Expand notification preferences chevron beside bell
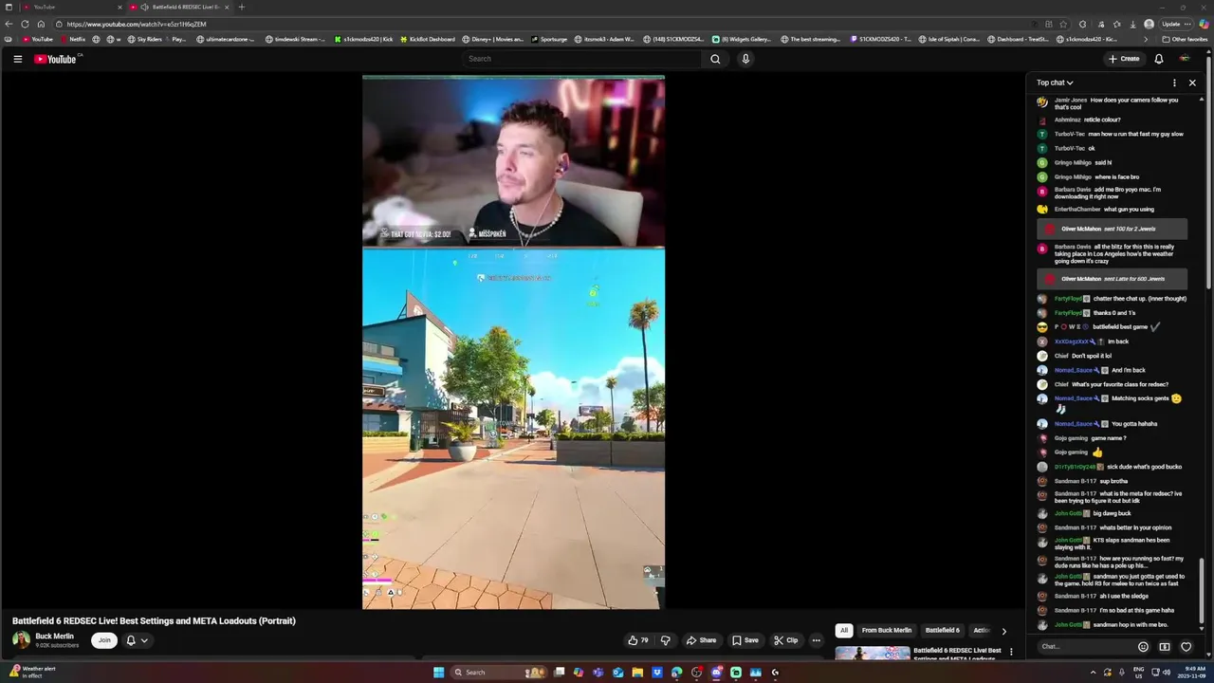This screenshot has height=683, width=1214. pos(144,640)
